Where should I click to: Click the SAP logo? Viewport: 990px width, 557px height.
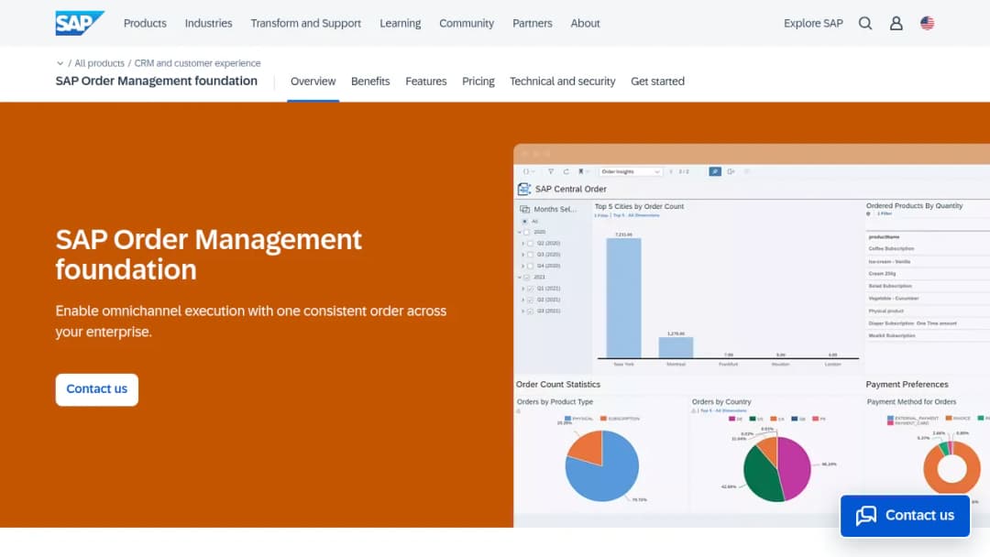coord(80,23)
